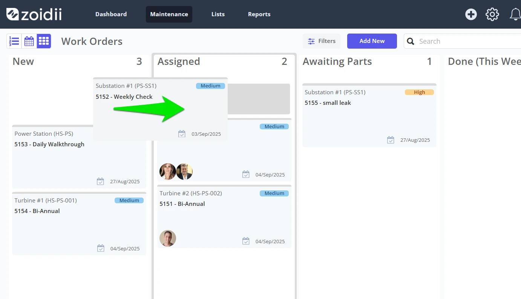
Task: Click 27/Aug/2025 date on Daily Walkthrough card
Action: 125,182
